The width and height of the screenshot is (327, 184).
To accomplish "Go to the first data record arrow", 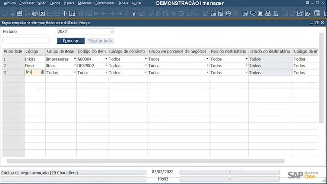I will click(x=97, y=13).
